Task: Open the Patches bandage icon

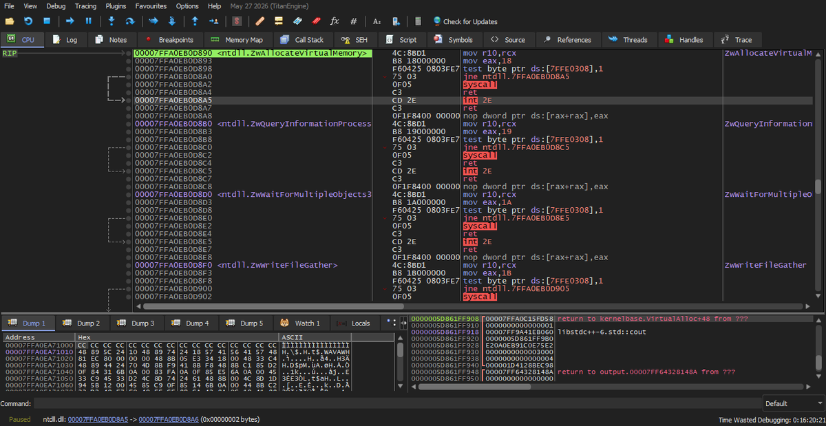Action: click(x=260, y=21)
